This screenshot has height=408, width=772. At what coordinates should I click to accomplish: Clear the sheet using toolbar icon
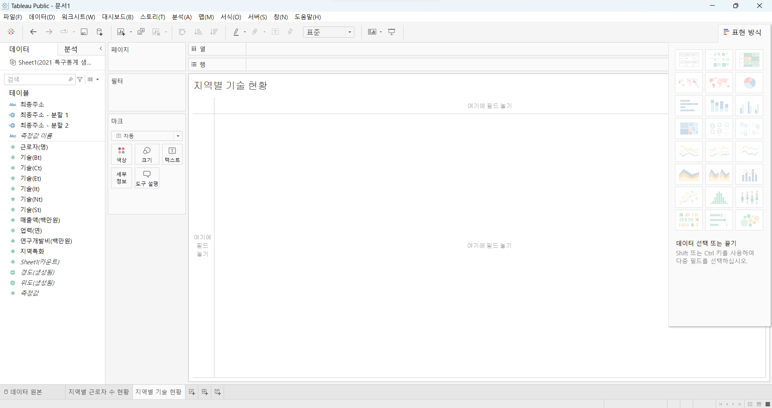click(156, 32)
